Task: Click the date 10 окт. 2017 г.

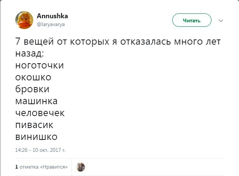Action: pyautogui.click(x=49, y=150)
